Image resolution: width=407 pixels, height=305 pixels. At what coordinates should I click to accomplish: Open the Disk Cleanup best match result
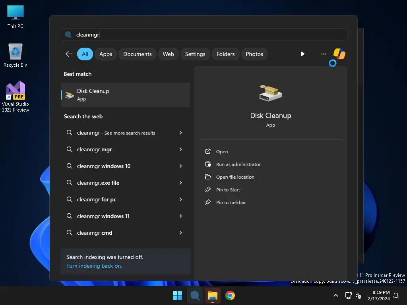125,95
